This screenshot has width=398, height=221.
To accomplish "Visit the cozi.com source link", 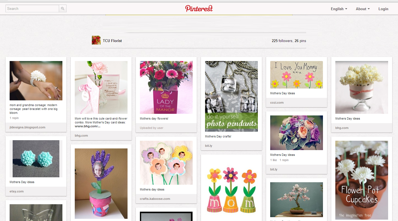I will [x=277, y=103].
